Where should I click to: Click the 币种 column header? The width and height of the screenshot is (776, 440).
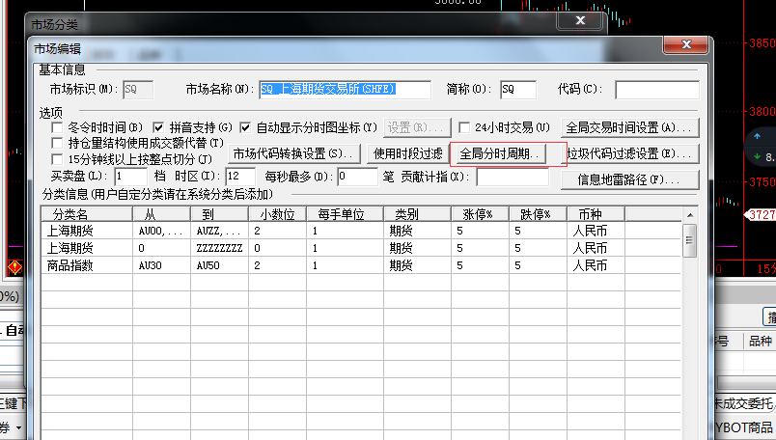tap(596, 214)
